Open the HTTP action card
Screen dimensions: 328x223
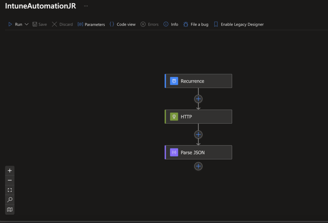(198, 117)
